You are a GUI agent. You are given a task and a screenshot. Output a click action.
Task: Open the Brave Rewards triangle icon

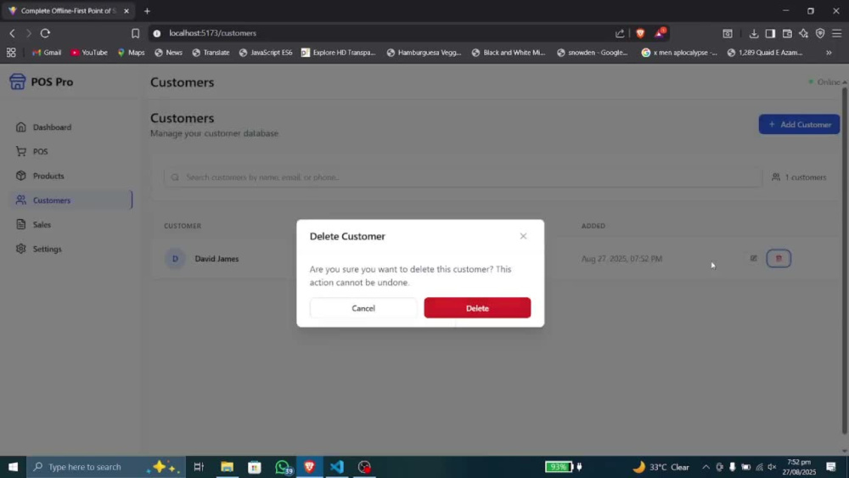tap(660, 33)
